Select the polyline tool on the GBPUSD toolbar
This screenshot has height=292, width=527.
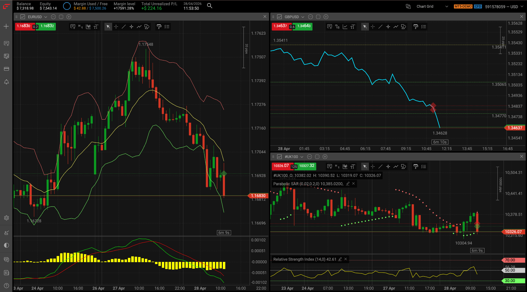(396, 26)
